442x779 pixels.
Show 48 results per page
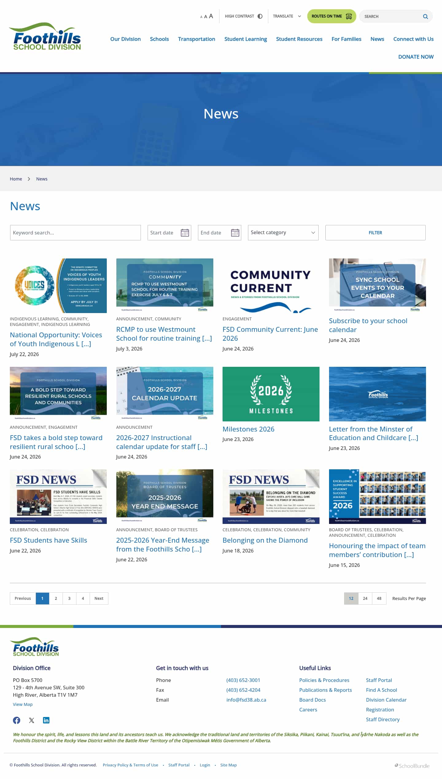pos(379,599)
